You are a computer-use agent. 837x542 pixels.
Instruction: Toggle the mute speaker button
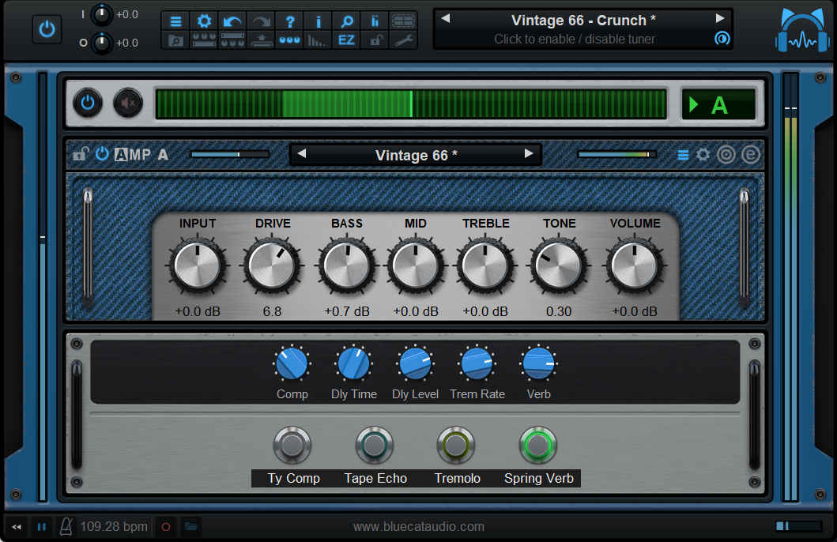pos(127,104)
